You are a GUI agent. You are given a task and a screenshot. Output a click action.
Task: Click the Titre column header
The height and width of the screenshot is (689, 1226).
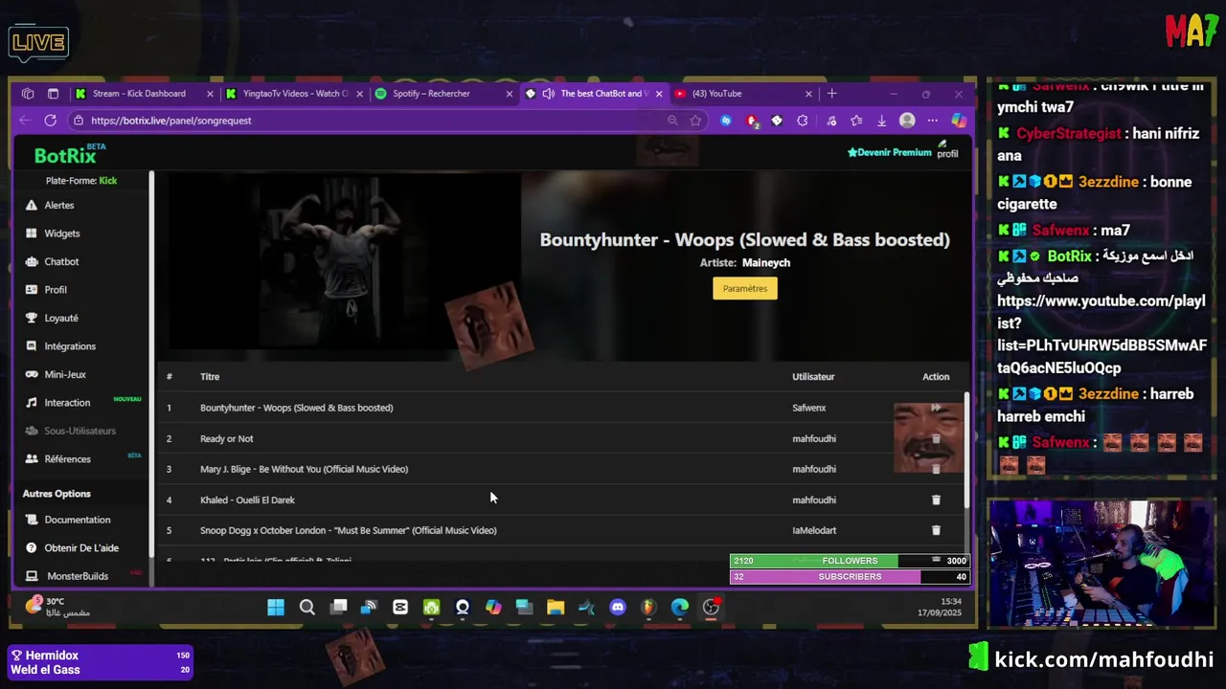click(x=210, y=376)
